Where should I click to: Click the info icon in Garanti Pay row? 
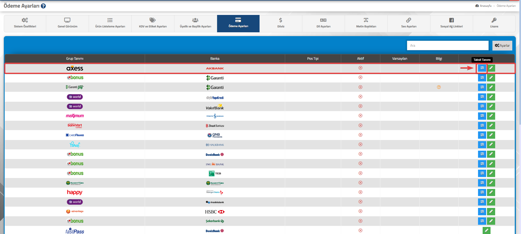click(x=439, y=87)
